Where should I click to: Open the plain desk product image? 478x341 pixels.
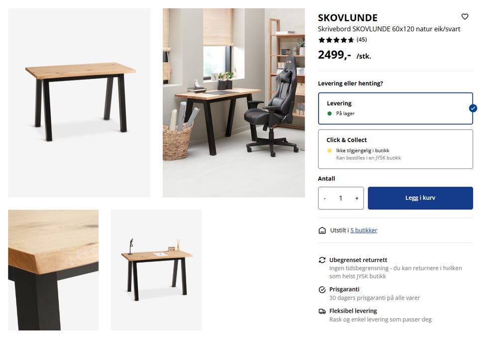79,102
